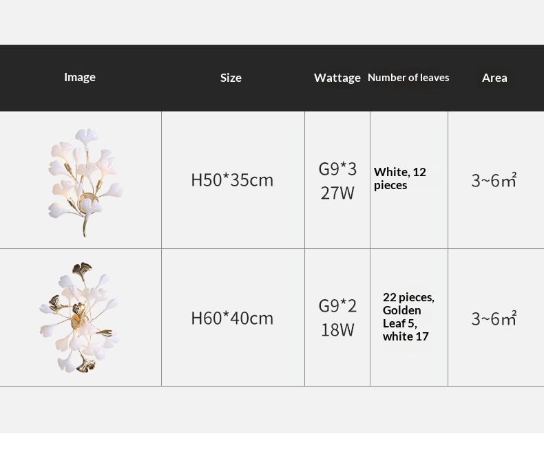
Task: Click the white ginkgo wall lamp image
Action: pos(85,181)
